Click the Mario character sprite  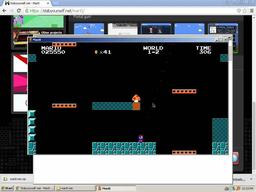141,138
